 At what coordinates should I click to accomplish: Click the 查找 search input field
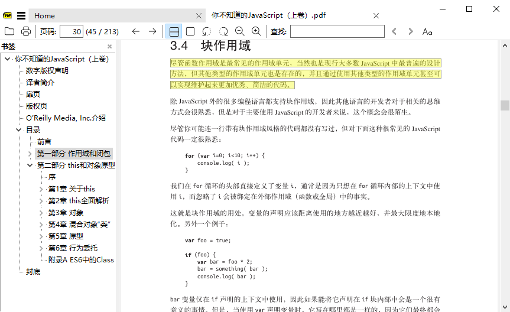pyautogui.click(x=337, y=31)
